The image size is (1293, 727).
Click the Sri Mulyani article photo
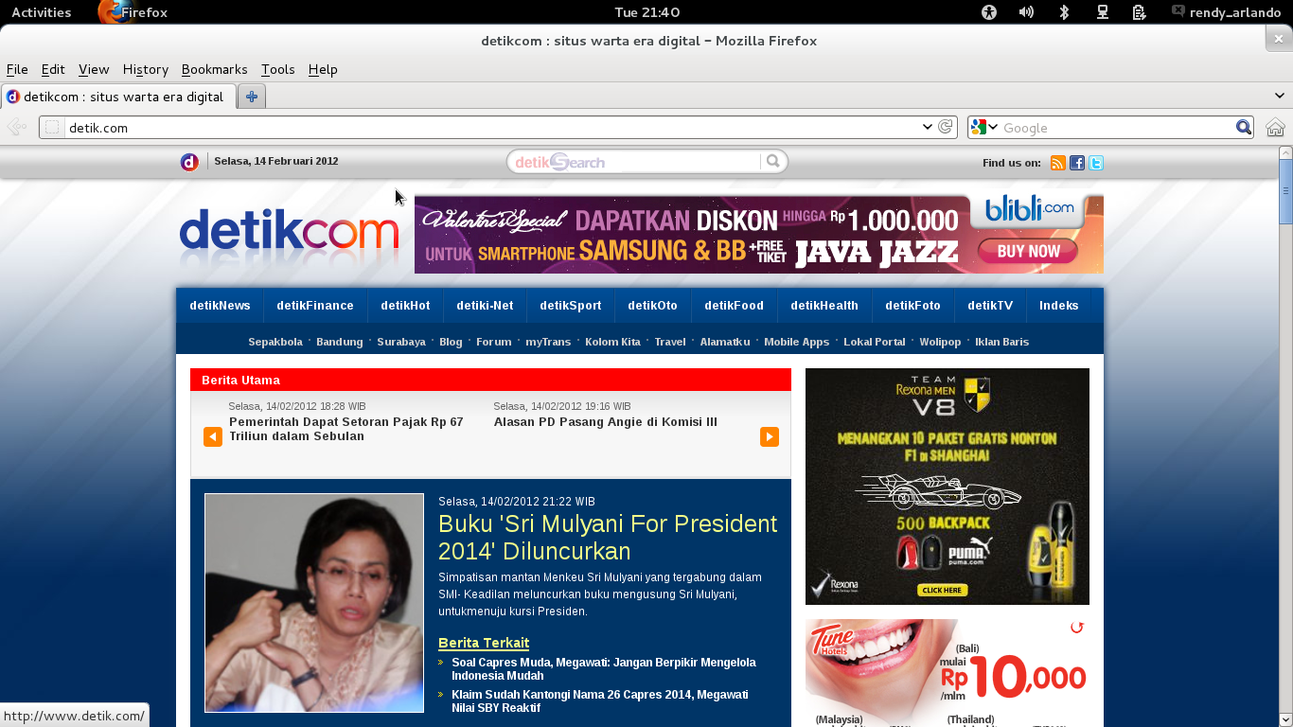[314, 603]
